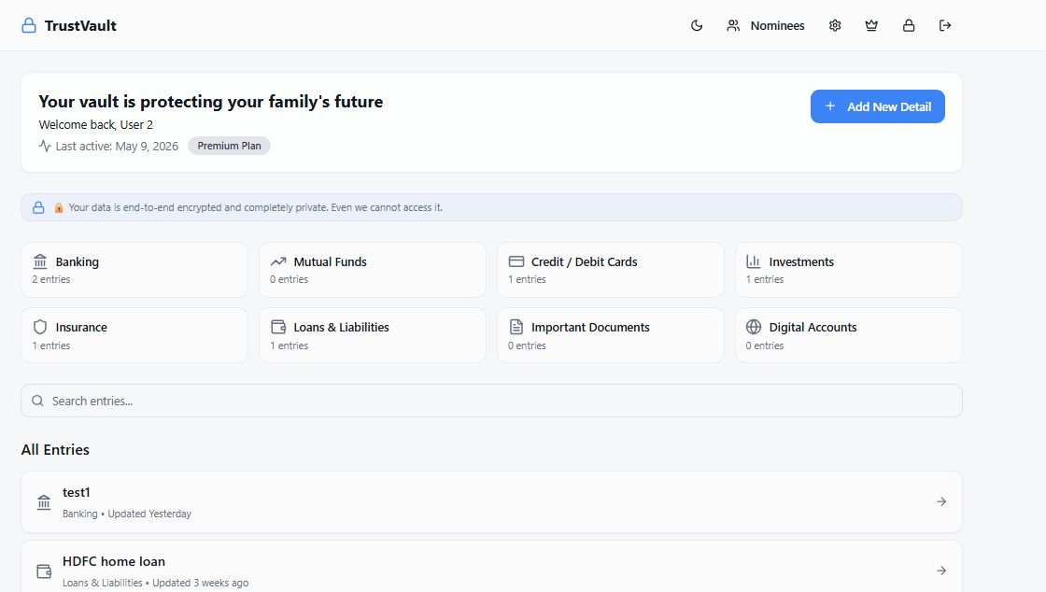Click the Mutual Funds trend icon
Viewport: 1046px width, 592px height.
tap(278, 261)
